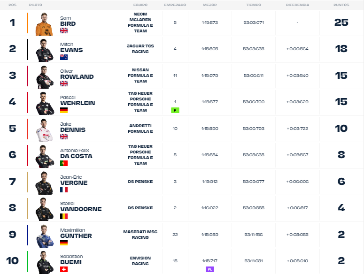Open the Maserati MSG Racing team link
This screenshot has height=274, width=364.
140,235
